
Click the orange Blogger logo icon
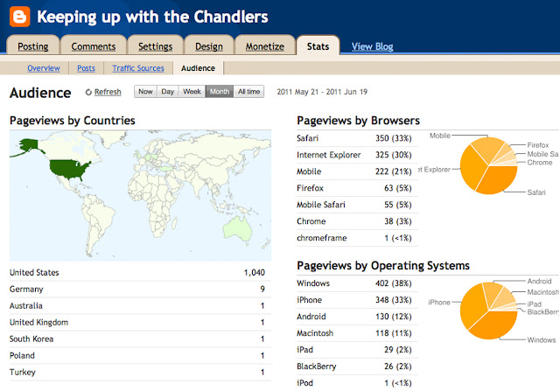coord(19,17)
